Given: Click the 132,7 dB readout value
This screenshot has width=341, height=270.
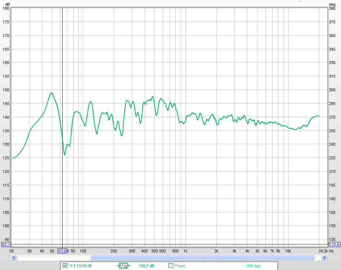Looking at the screenshot, I should pyautogui.click(x=146, y=266).
